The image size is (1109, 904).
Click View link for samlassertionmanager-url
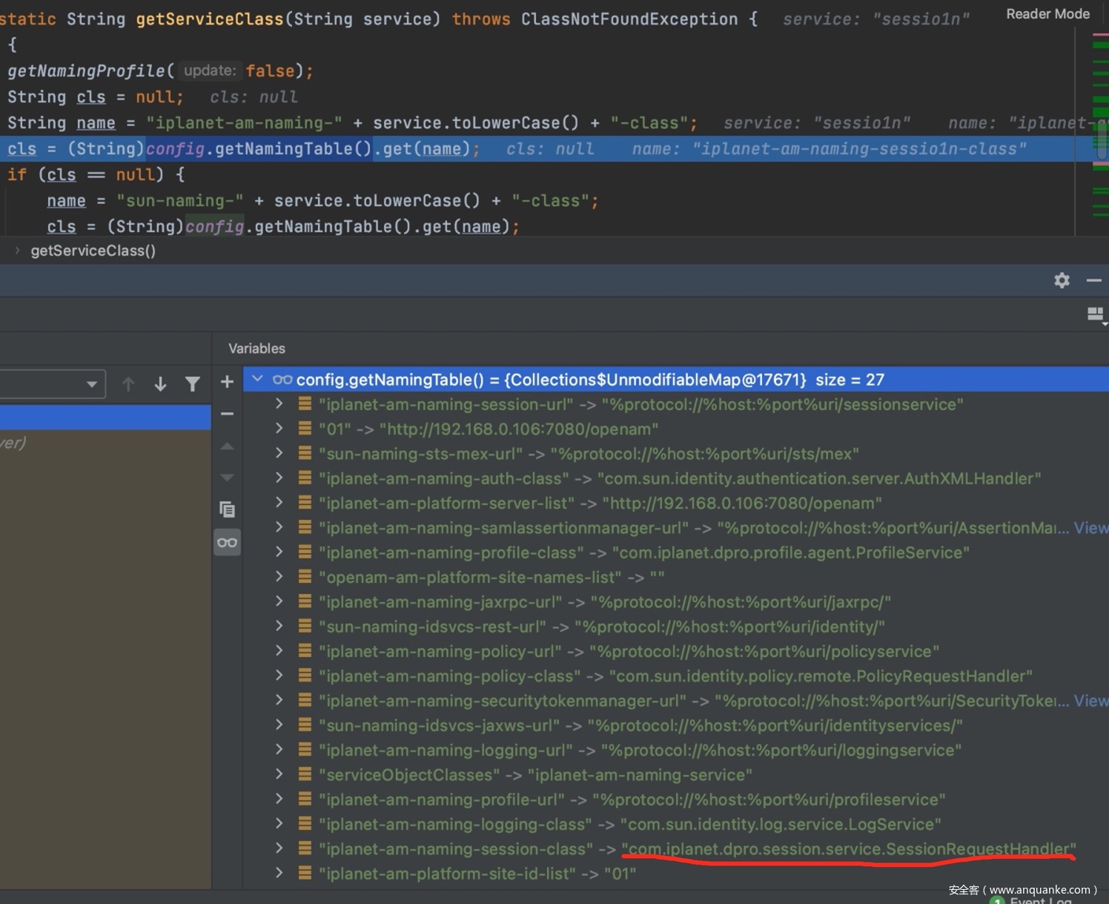(1090, 528)
